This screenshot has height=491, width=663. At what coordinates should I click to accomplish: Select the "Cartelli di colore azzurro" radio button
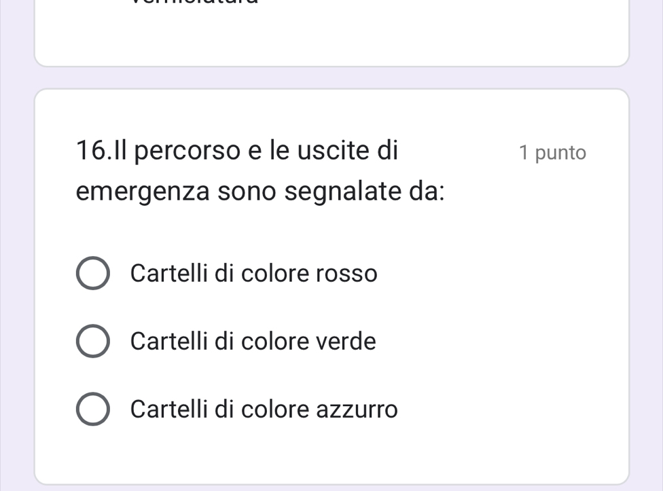pyautogui.click(x=92, y=410)
